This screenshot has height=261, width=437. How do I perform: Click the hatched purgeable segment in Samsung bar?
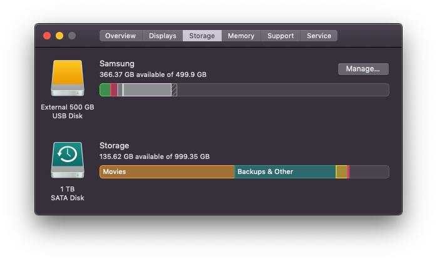(174, 90)
